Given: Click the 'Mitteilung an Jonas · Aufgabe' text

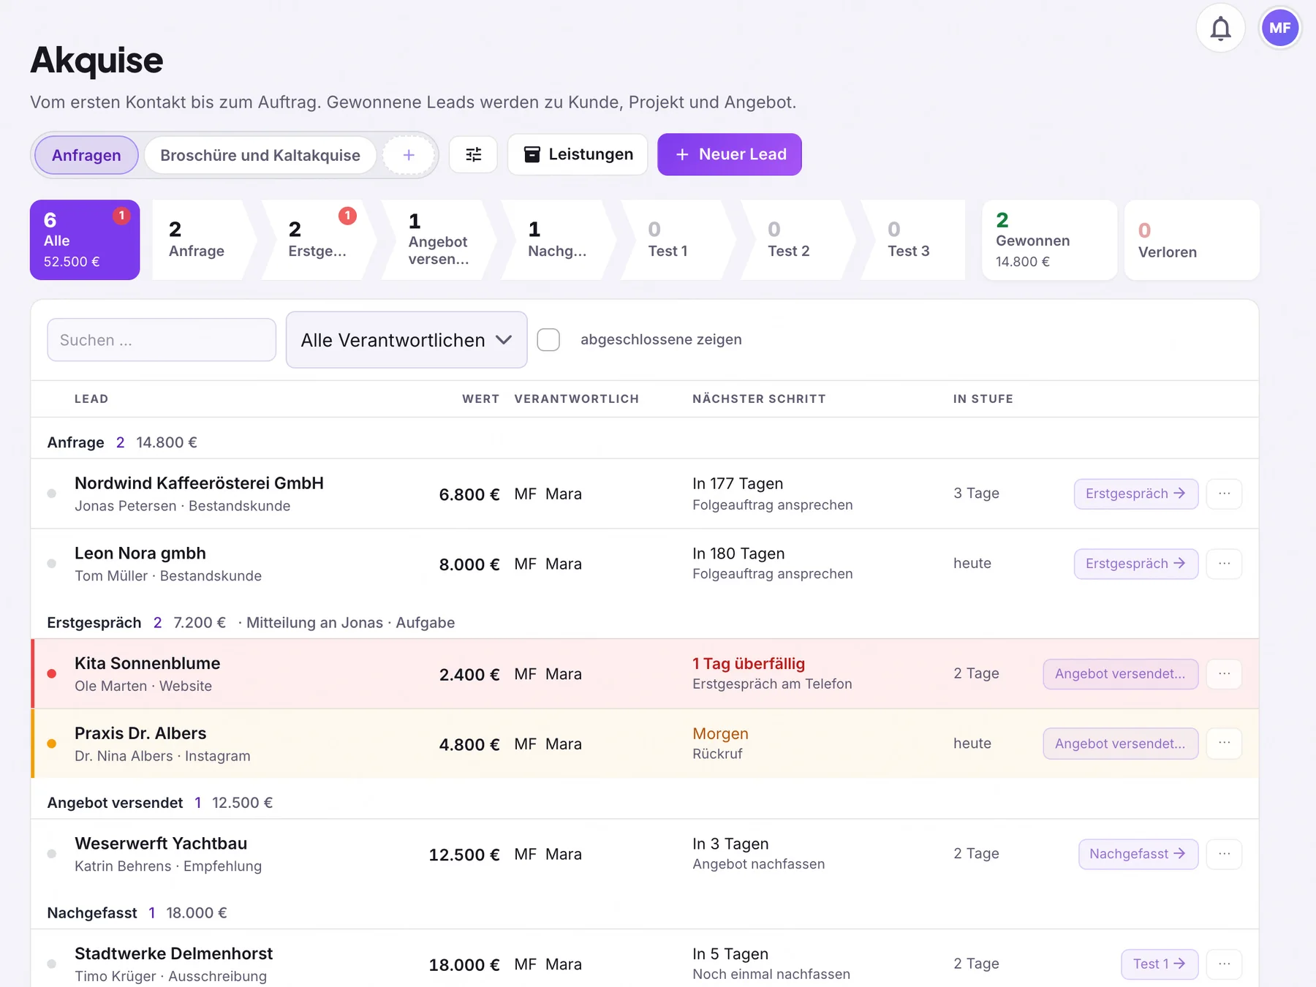Looking at the screenshot, I should click(350, 623).
